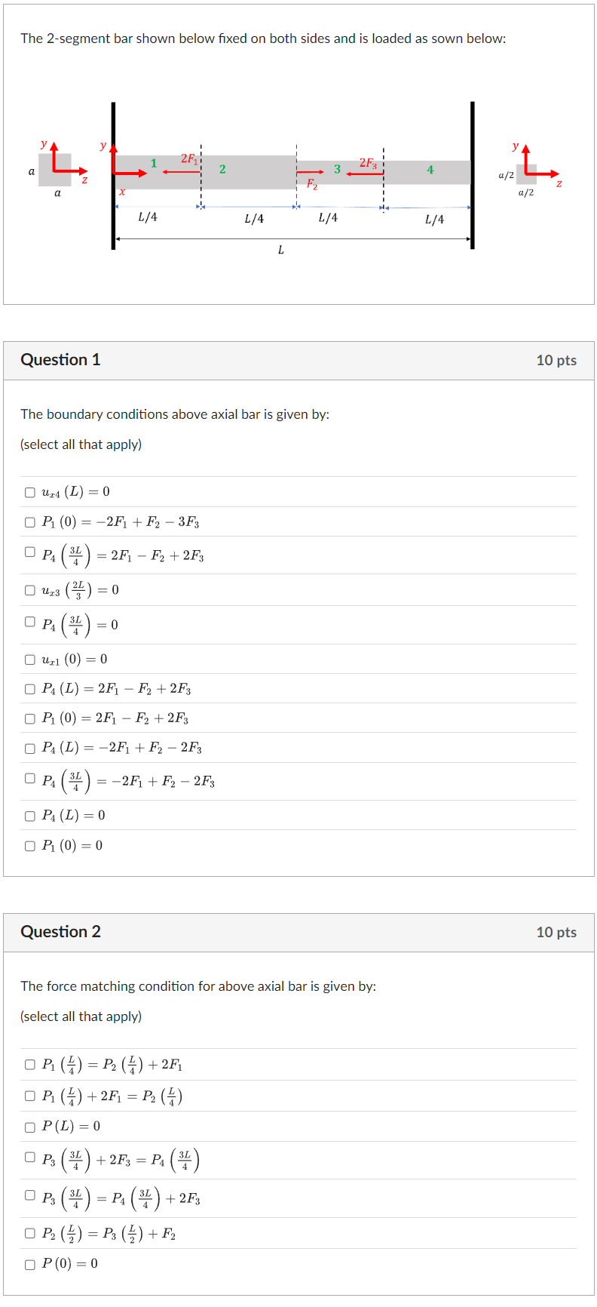The image size is (597, 1307).
Task: Select answer u_x1(0) = 0 in Question 1
Action: (x=29, y=658)
